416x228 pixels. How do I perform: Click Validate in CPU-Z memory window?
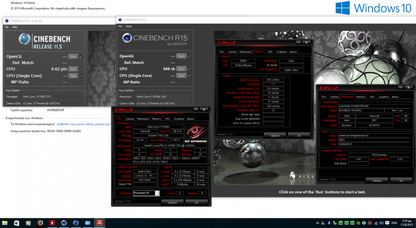click(275, 135)
